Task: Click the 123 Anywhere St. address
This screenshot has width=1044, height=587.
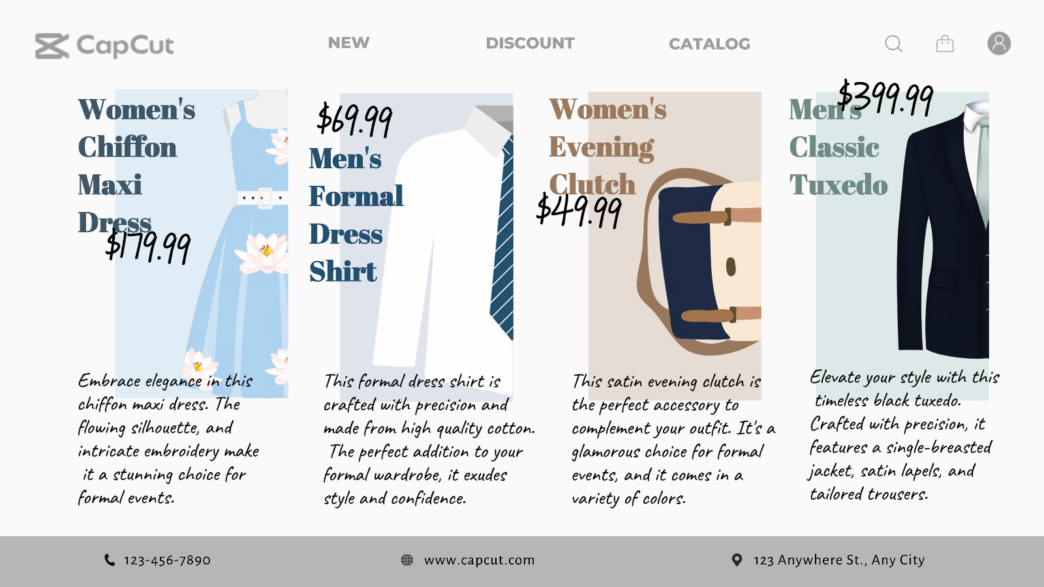Action: point(838,560)
